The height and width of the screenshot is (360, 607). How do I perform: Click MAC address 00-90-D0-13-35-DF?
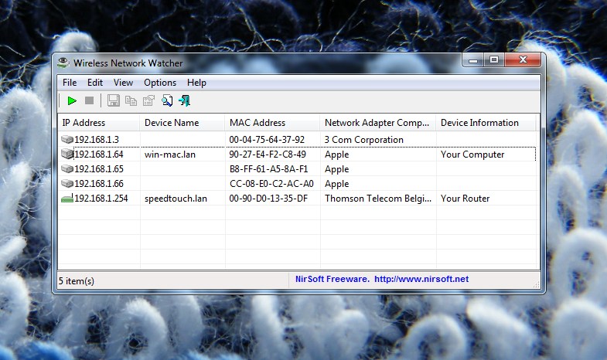[x=268, y=199]
